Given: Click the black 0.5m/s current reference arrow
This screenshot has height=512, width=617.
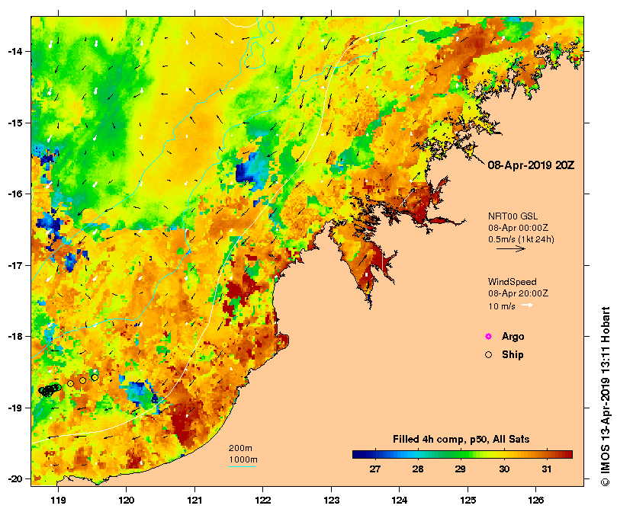Looking at the screenshot, I should [511, 248].
